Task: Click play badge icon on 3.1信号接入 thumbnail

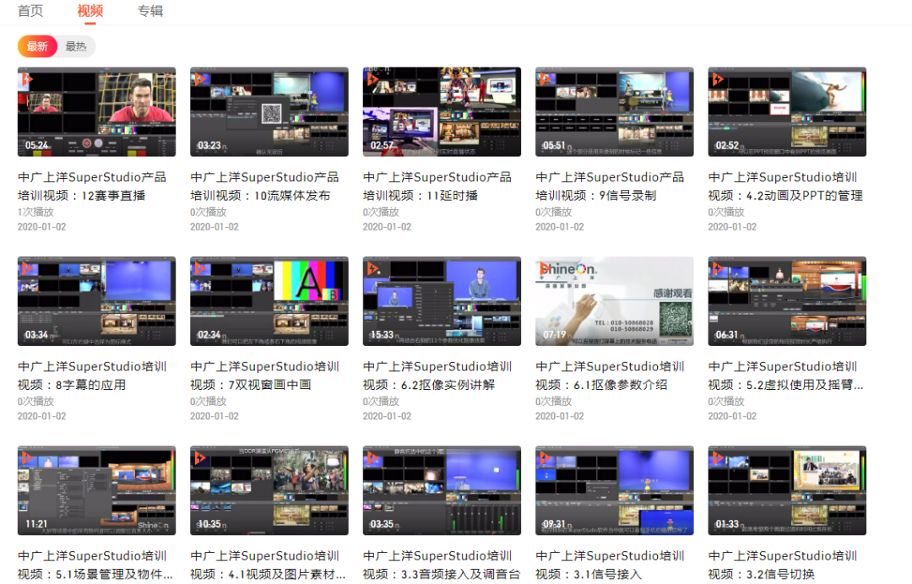Action: (x=545, y=457)
